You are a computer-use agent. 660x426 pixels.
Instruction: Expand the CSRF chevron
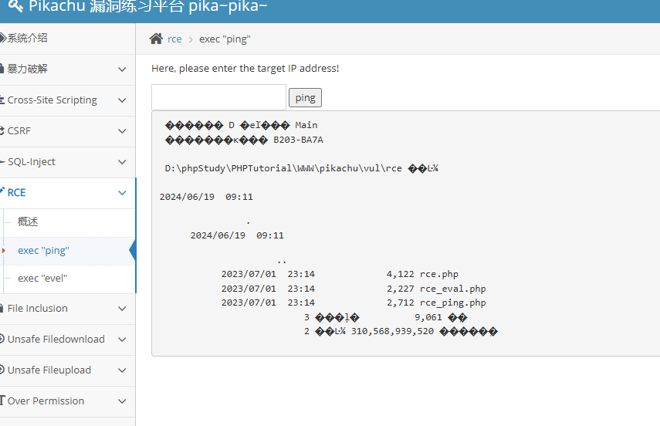coord(122,131)
